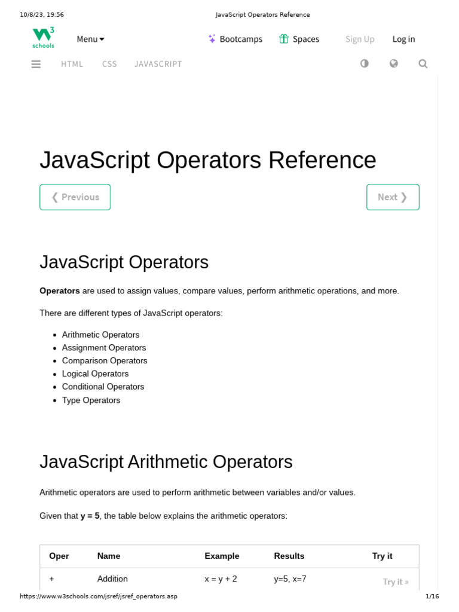This screenshot has height=612, width=459.
Task: Click the JavaScript Operators Reference heading
Action: (208, 160)
